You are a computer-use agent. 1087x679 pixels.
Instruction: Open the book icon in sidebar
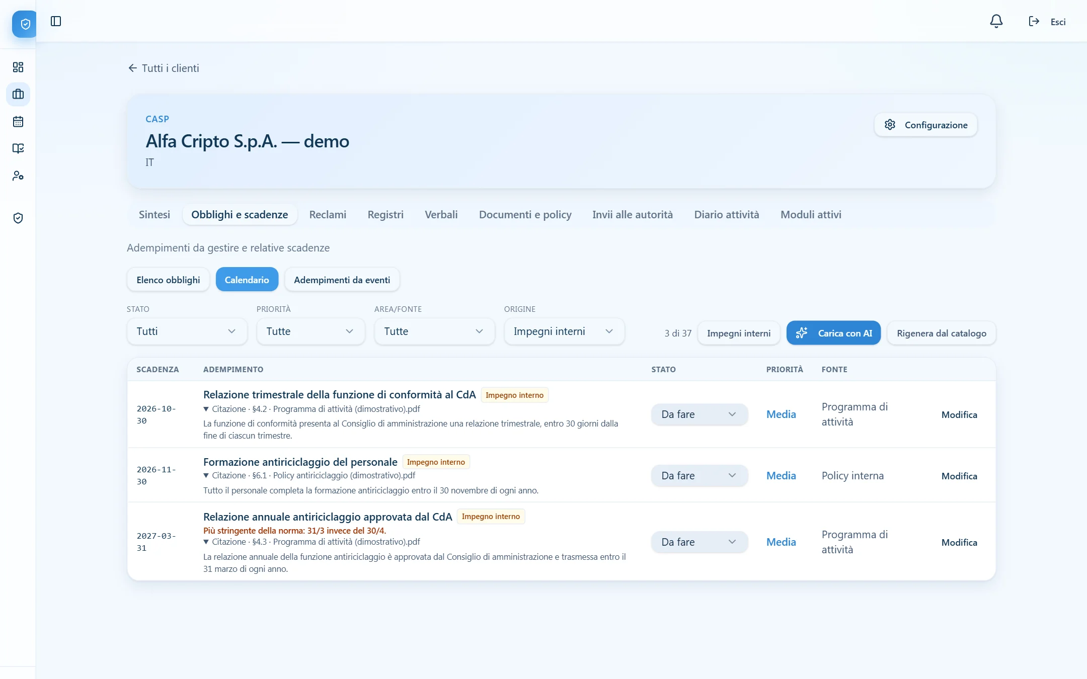pyautogui.click(x=18, y=148)
